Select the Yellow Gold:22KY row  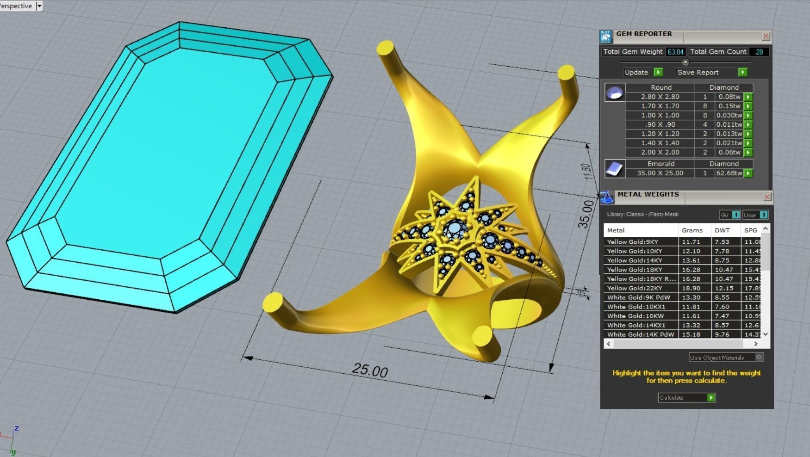click(x=682, y=288)
